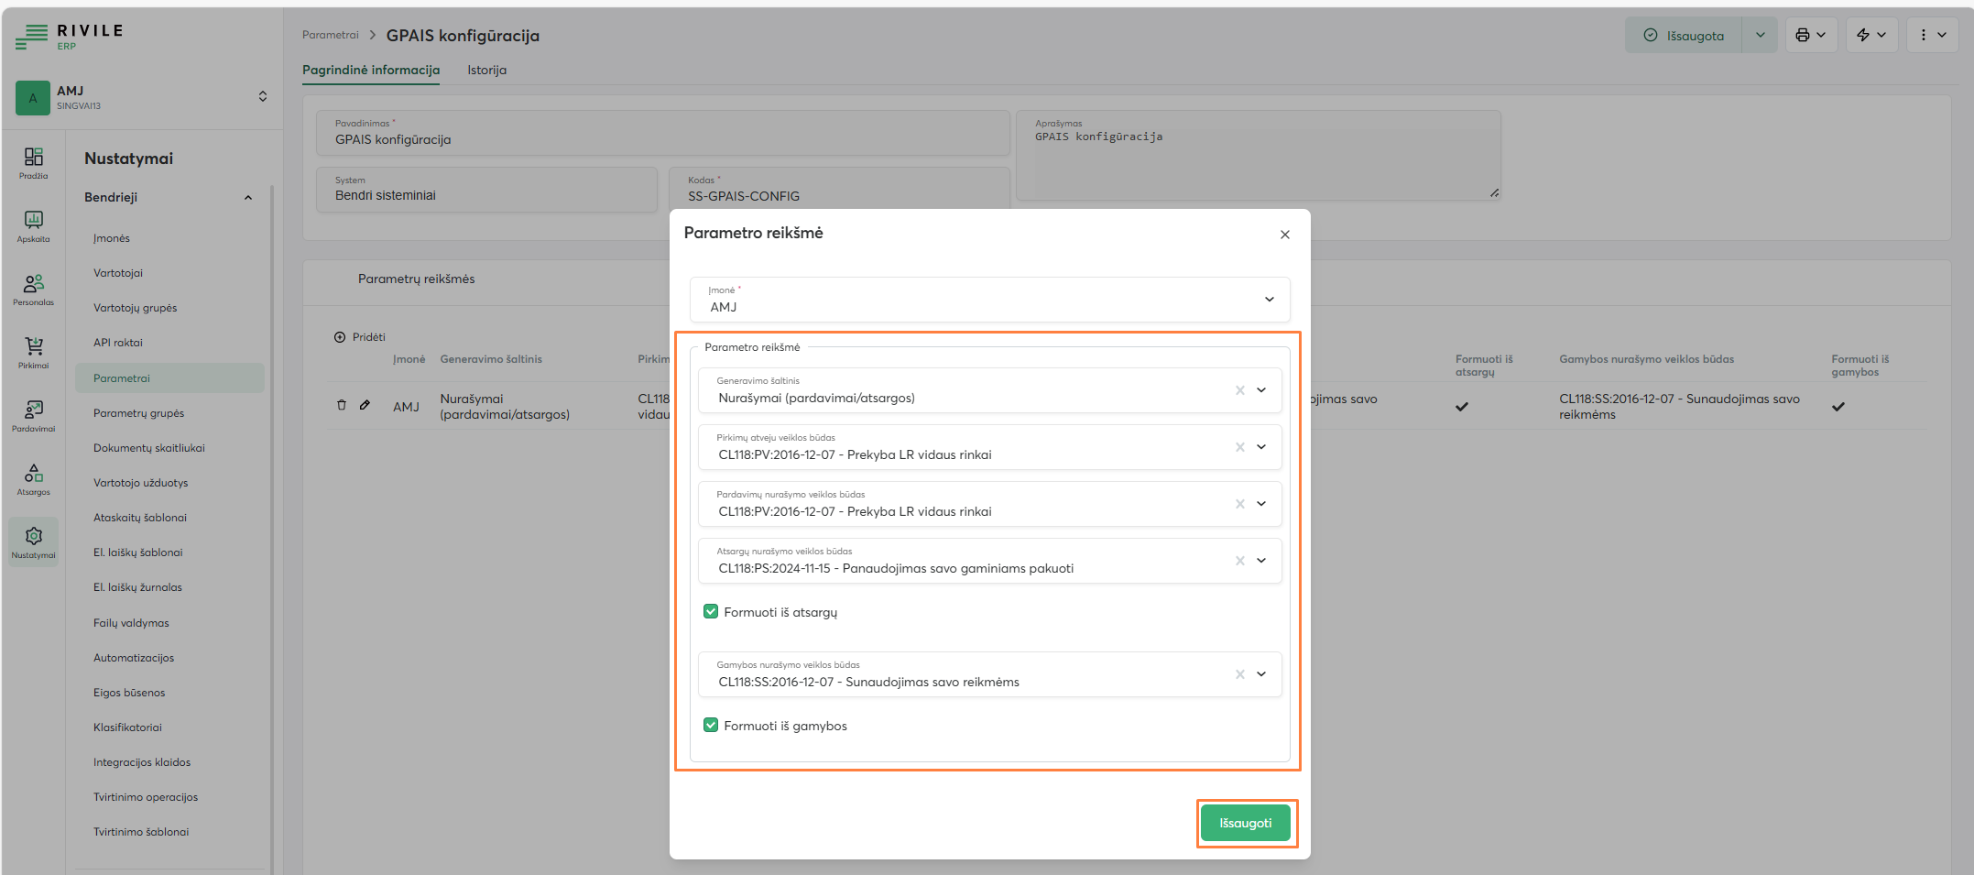Open the Pradžia home icon in sidebar
This screenshot has height=875, width=1974.
click(x=34, y=162)
